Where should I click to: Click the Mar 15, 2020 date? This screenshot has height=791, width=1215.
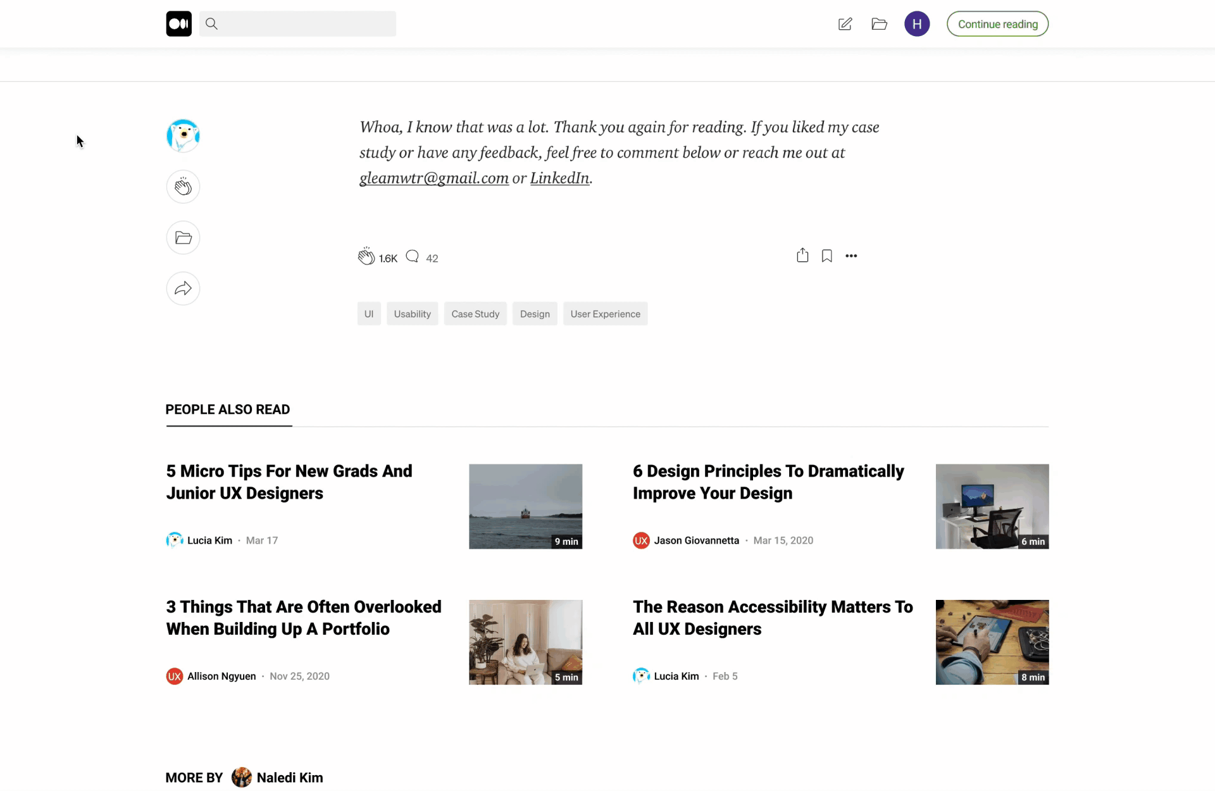click(x=783, y=540)
